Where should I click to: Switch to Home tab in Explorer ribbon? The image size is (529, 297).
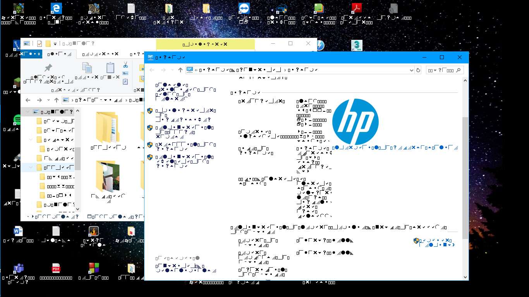(59, 54)
